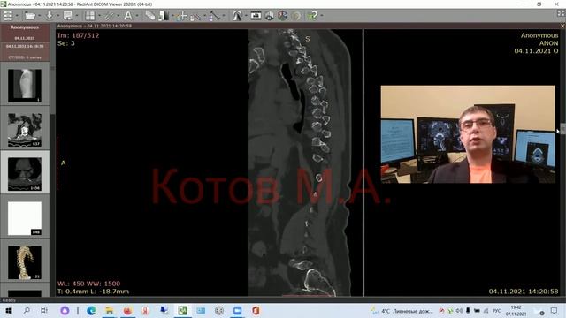This screenshot has width=566, height=318.
Task: Open 3D volume rendering icon
Action: [x=283, y=16]
